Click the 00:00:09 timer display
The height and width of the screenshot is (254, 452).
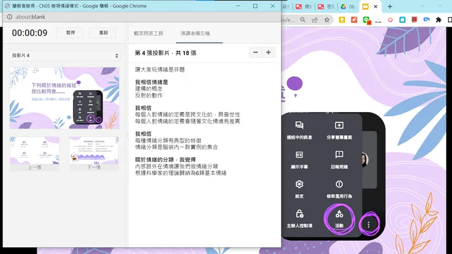coord(30,33)
